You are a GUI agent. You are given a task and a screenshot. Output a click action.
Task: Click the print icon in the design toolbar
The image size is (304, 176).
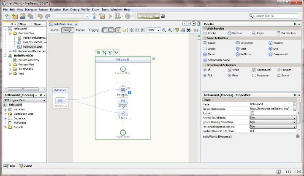pyautogui.click(x=183, y=30)
